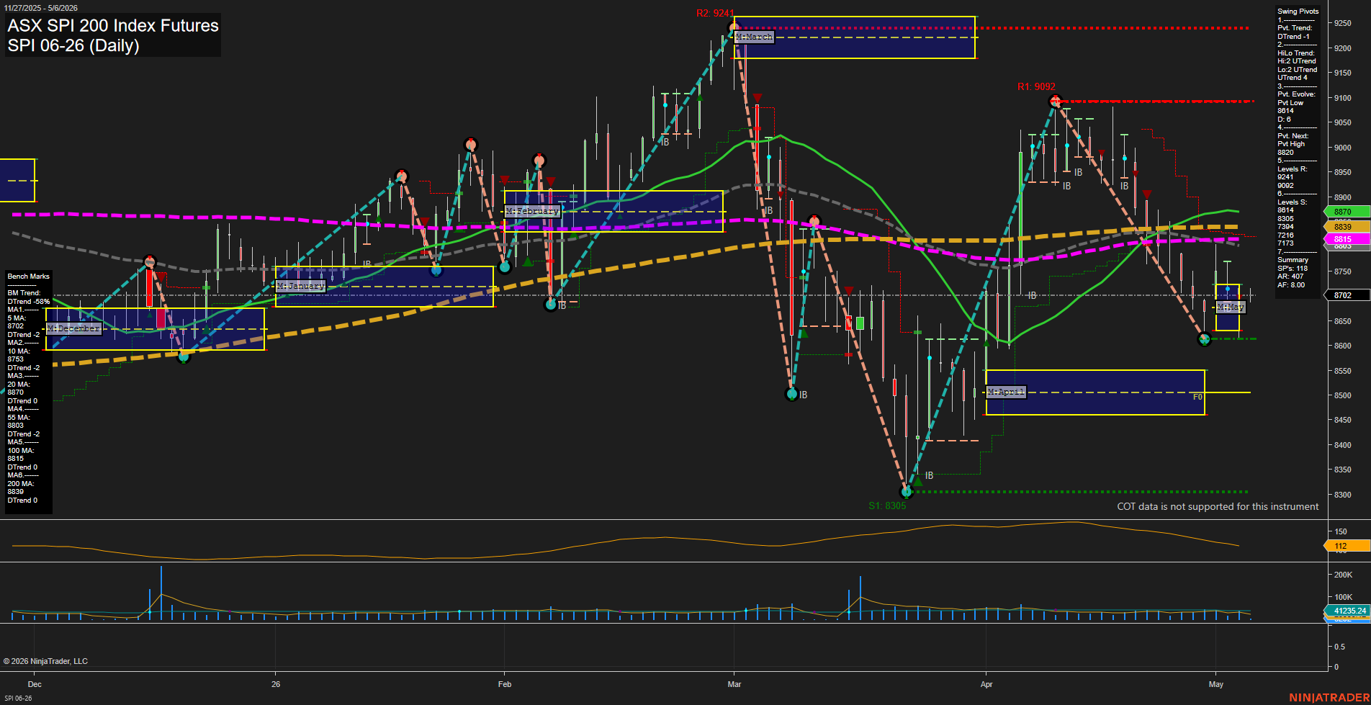Click the 100 MA: 8815 entry

pyautogui.click(x=20, y=454)
